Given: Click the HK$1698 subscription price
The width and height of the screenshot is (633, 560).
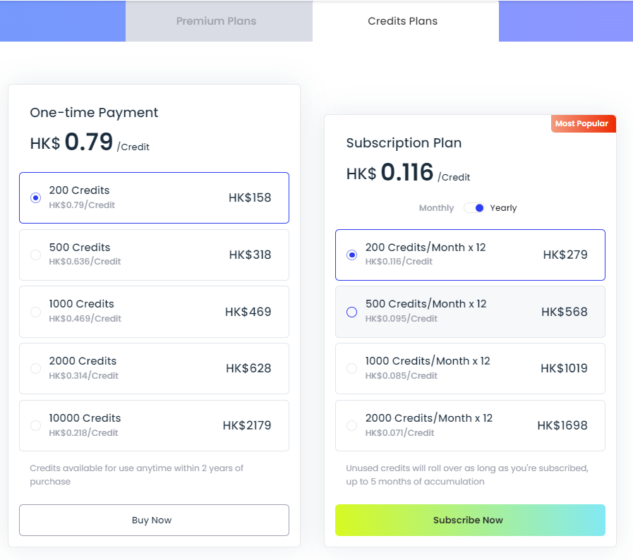Looking at the screenshot, I should coord(562,425).
